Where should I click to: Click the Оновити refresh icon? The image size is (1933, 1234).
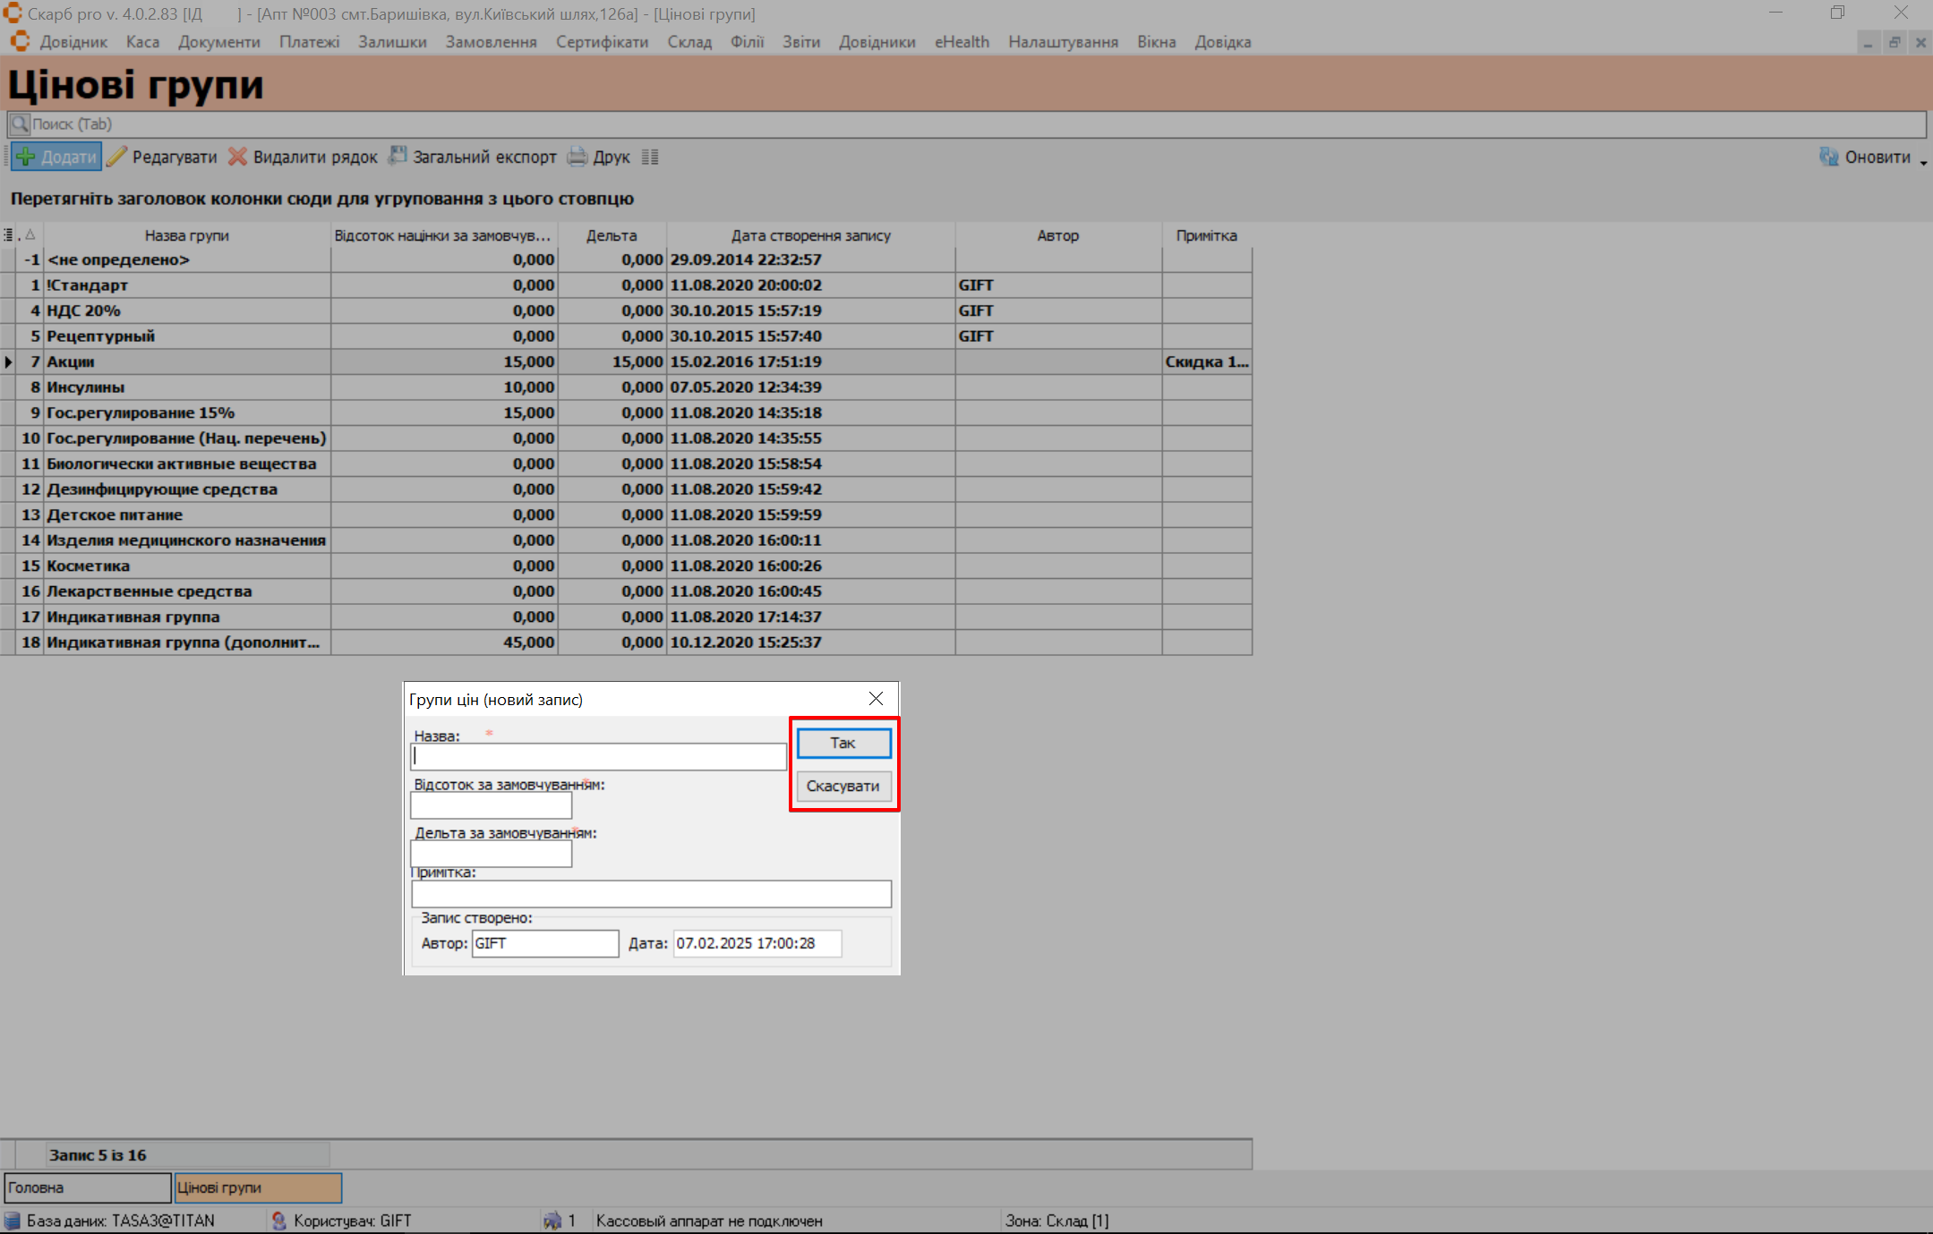[1828, 157]
